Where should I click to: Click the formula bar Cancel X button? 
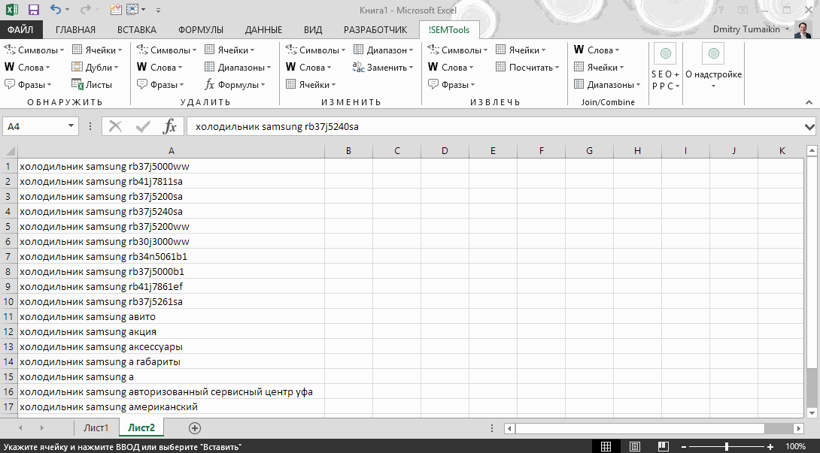pyautogui.click(x=116, y=126)
